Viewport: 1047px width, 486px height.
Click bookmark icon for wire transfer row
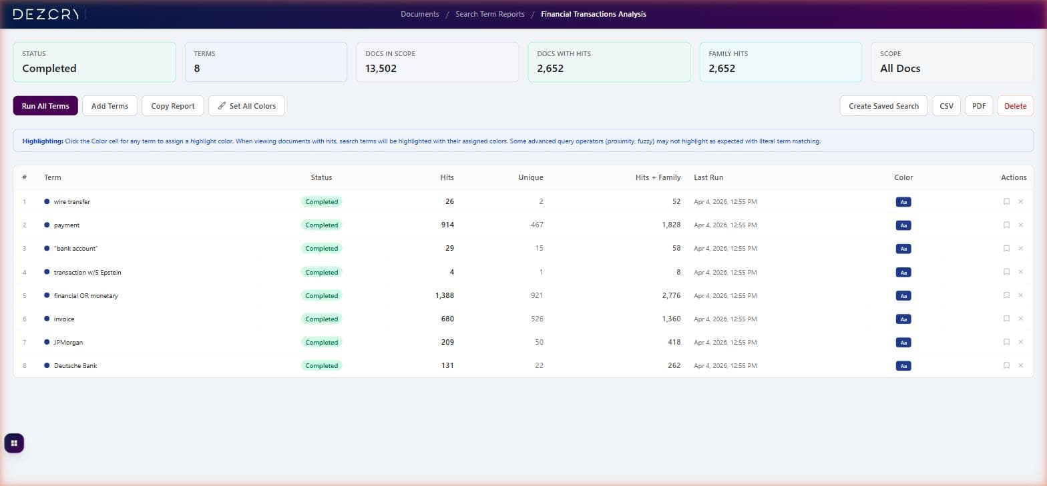[x=1006, y=201]
